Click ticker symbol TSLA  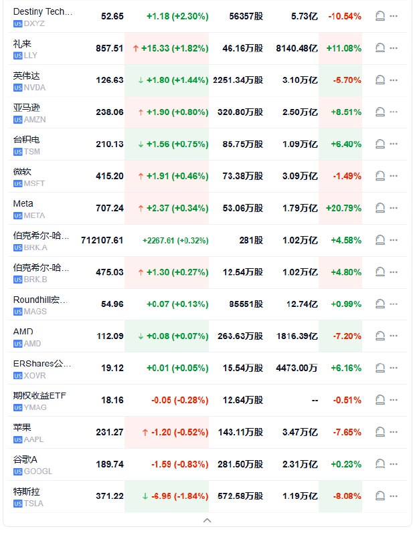[x=33, y=504]
